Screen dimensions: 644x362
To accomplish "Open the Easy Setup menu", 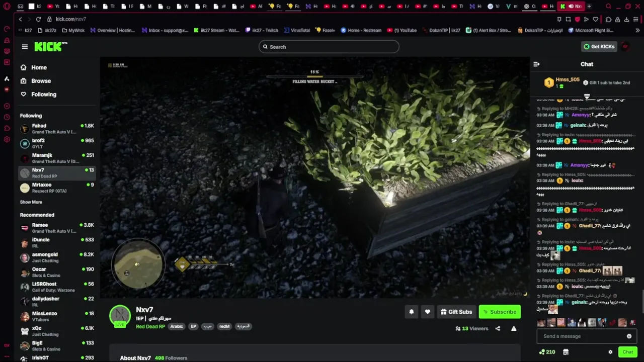I will 636,19.
